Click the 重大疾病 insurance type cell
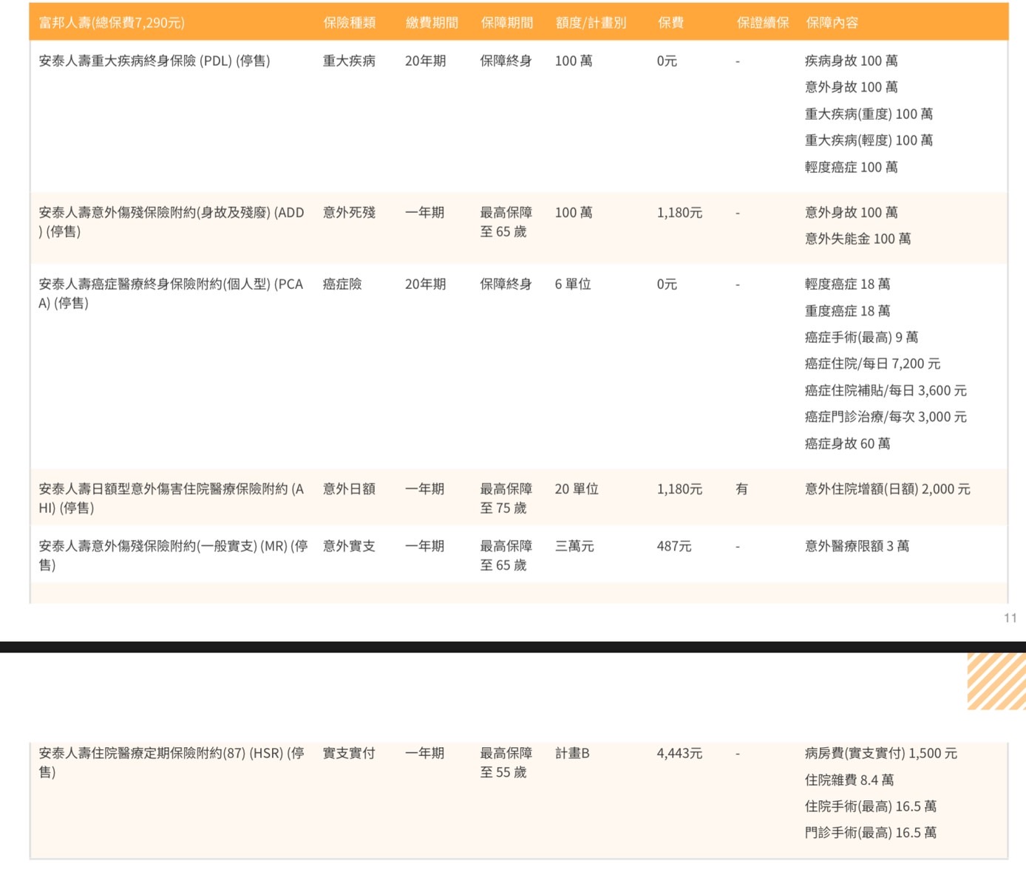Viewport: 1026px width, 872px height. (x=349, y=61)
